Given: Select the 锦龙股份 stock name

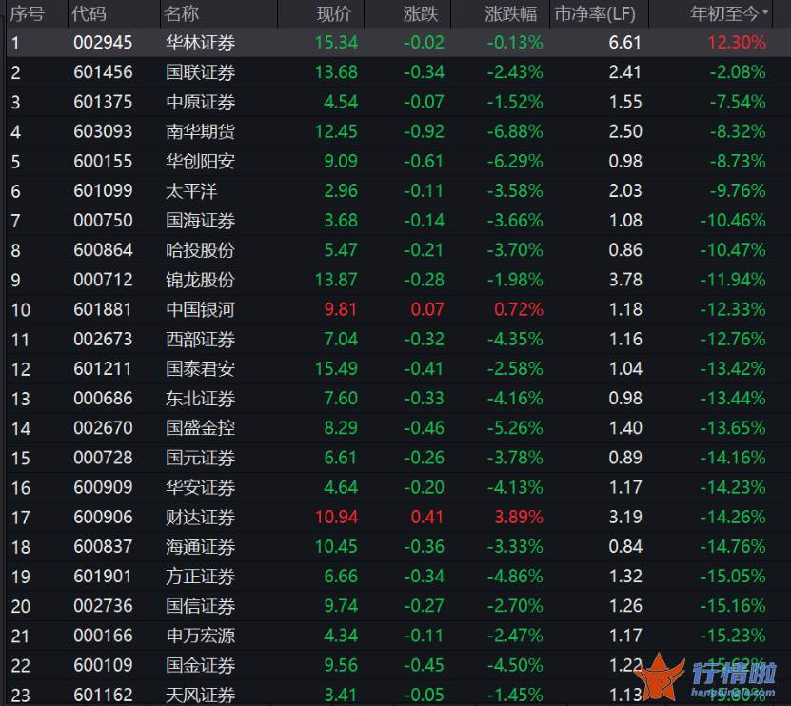Looking at the screenshot, I should coord(200,280).
